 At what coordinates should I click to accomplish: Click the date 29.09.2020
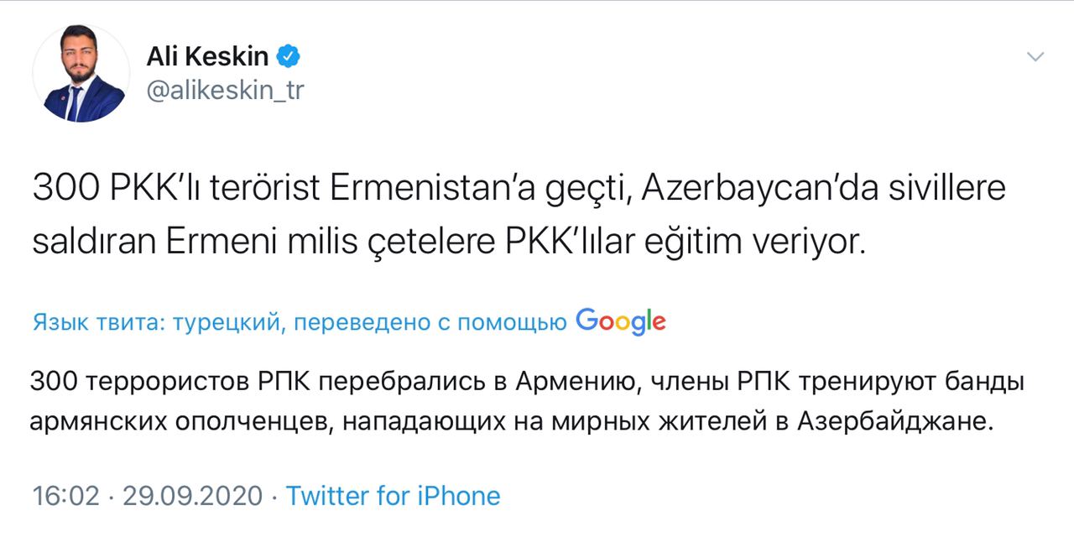click(192, 496)
